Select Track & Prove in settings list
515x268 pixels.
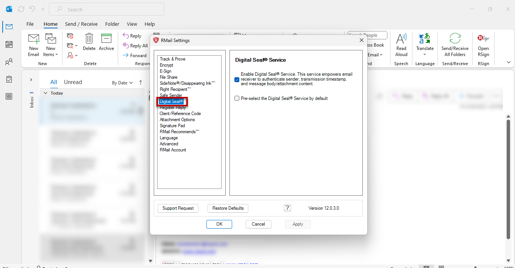tap(172, 59)
